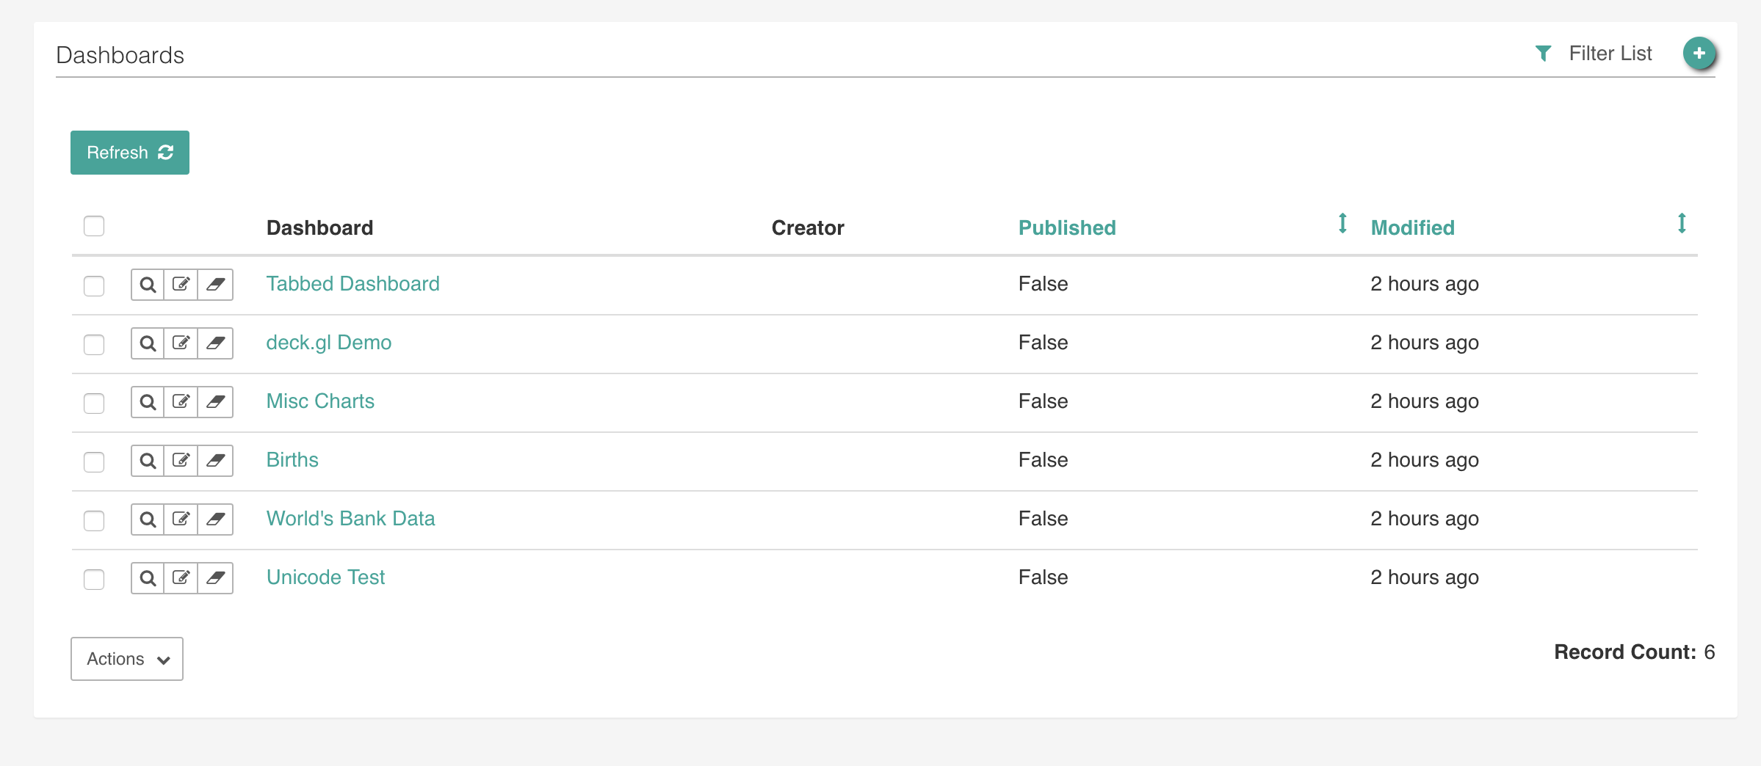Open the Actions dropdown
Image resolution: width=1761 pixels, height=766 pixels.
click(x=126, y=659)
